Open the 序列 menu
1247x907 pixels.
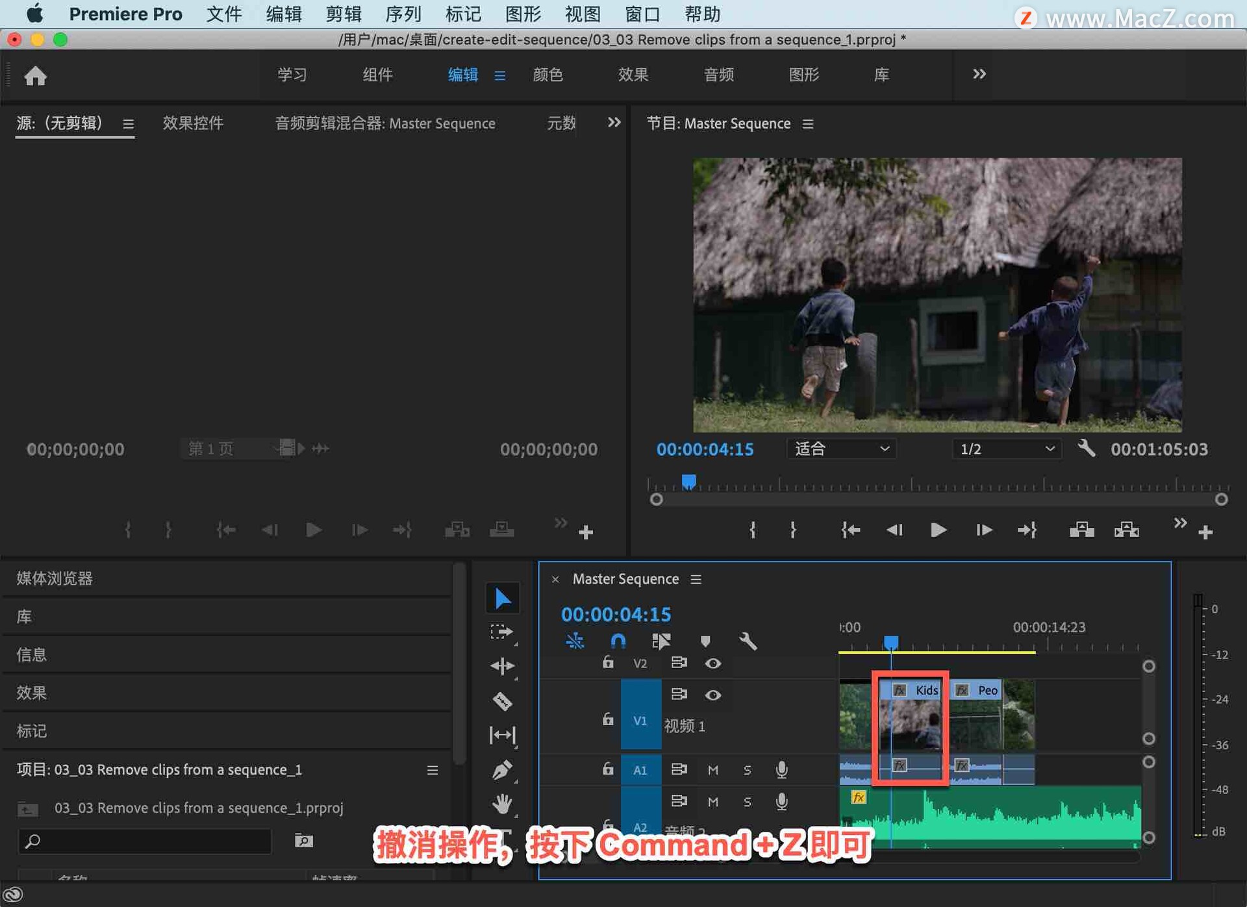[x=403, y=14]
